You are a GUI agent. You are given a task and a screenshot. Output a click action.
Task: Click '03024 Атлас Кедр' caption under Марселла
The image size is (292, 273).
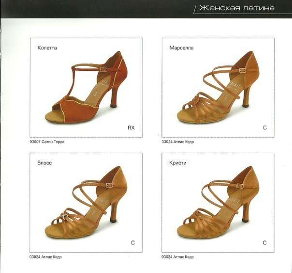pyautogui.click(x=177, y=142)
